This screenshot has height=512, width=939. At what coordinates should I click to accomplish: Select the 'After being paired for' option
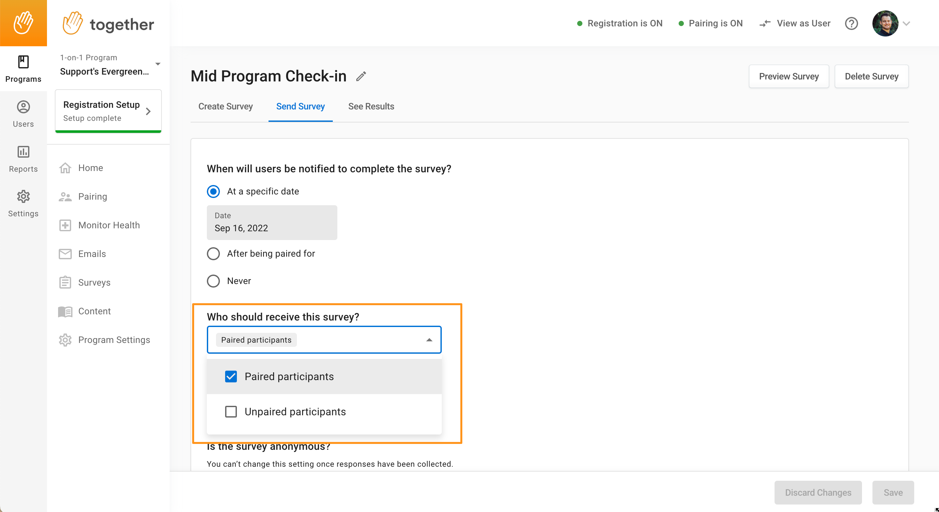(261, 253)
